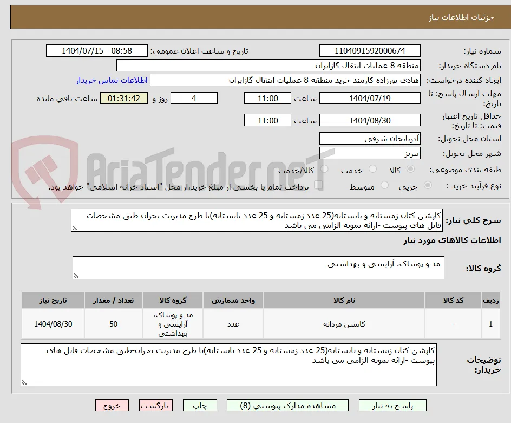Click the unit cell عدد

[x=233, y=324]
